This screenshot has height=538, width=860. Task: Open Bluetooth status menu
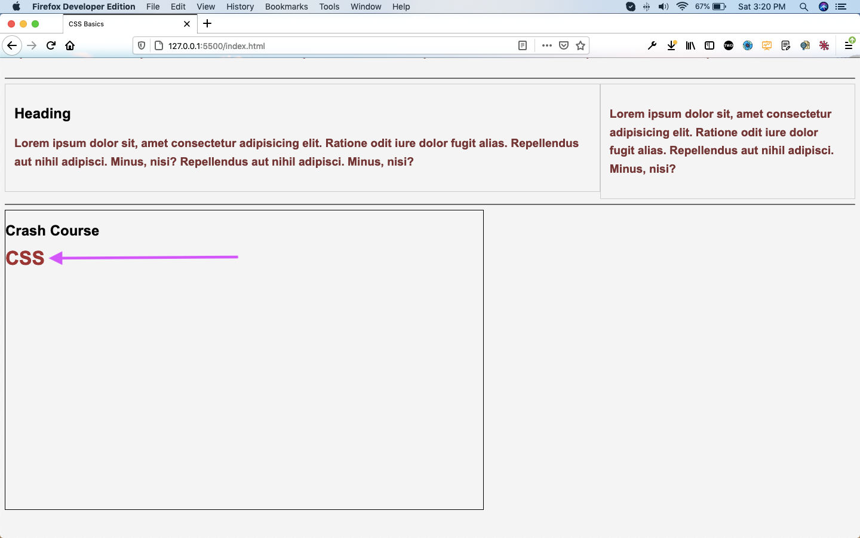point(647,7)
